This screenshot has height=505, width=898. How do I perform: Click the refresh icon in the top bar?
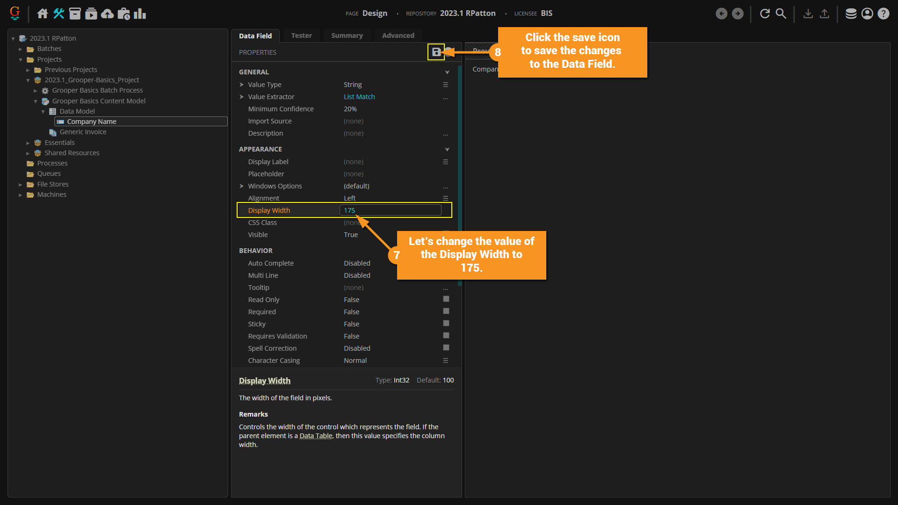pyautogui.click(x=765, y=14)
